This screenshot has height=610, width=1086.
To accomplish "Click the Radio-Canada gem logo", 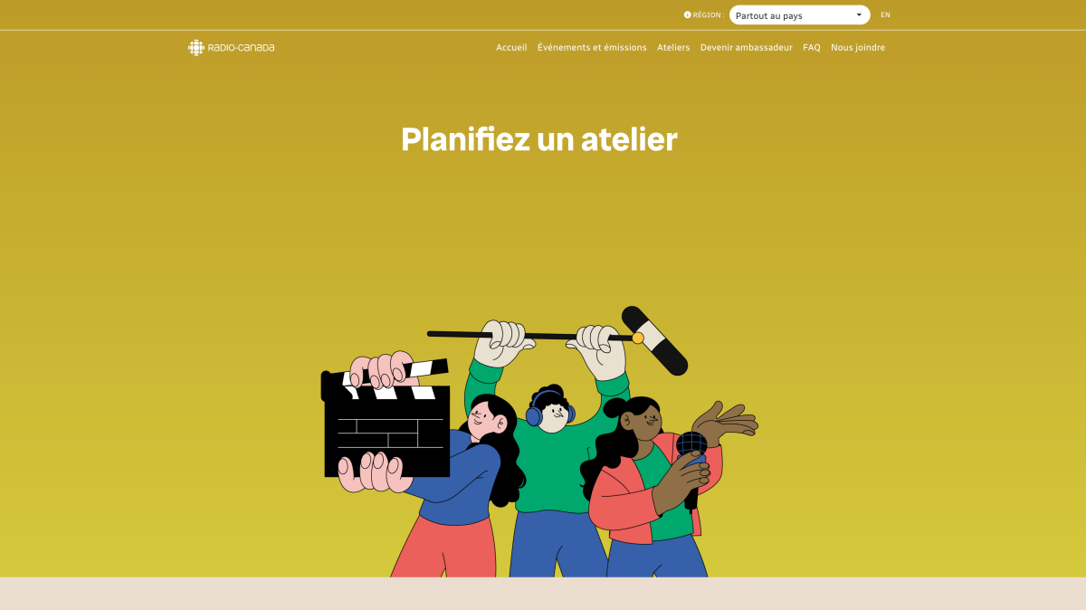I will click(195, 48).
